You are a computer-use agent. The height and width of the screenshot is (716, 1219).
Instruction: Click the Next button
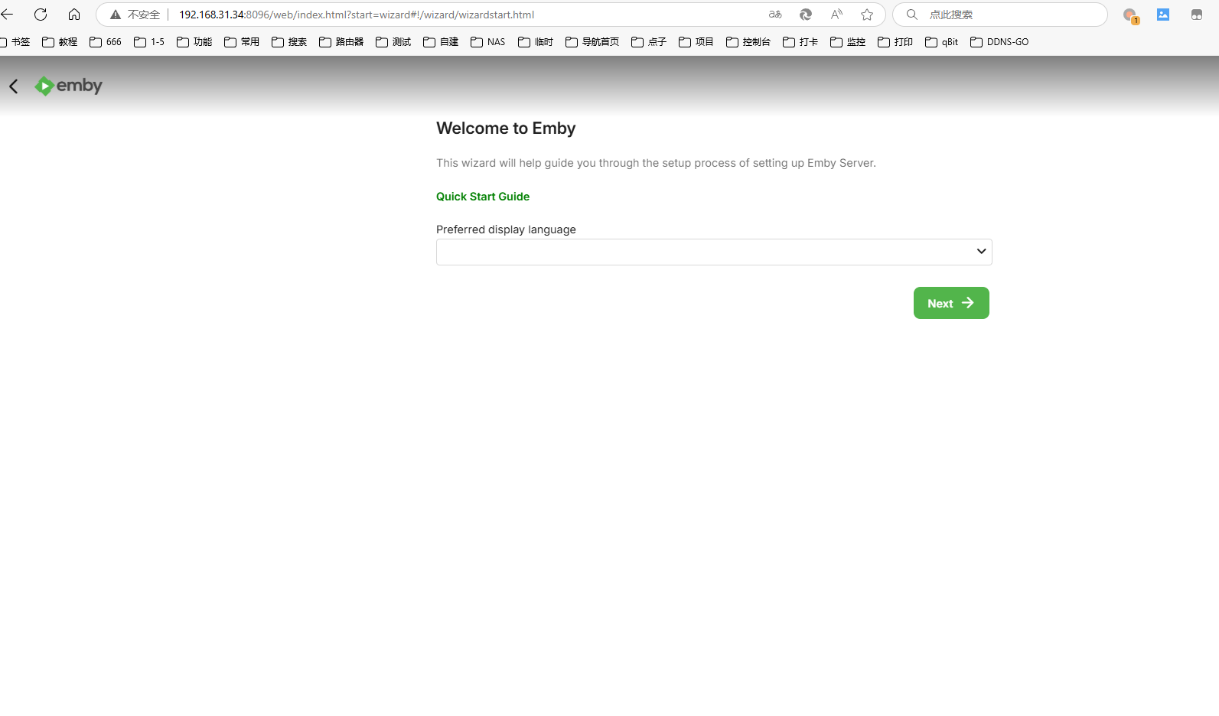[x=951, y=303]
